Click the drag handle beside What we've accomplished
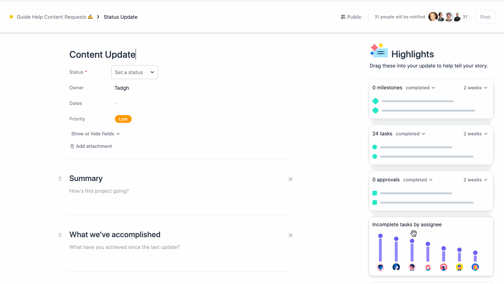This screenshot has width=504, height=284. coord(60,234)
